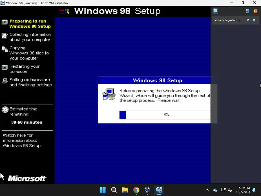Click the Setting up hardware step icon

pos(5,81)
